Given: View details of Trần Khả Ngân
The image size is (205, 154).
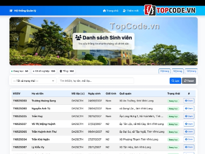Looking at the screenshot, I should point(189,139).
